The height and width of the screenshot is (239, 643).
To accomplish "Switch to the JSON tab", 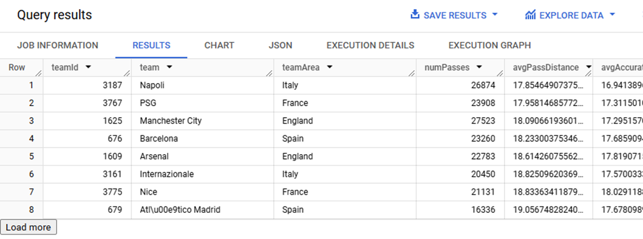I will [281, 45].
